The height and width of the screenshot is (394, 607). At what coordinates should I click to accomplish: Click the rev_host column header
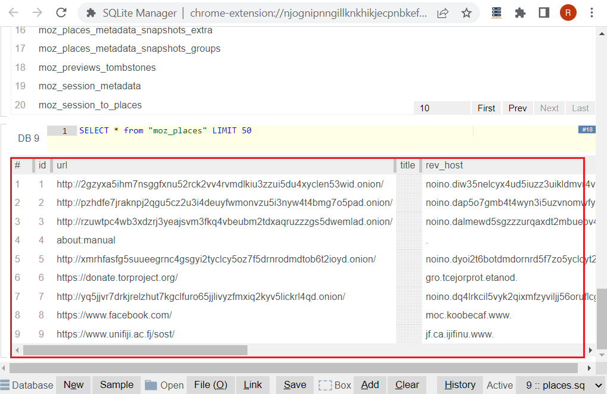pyautogui.click(x=444, y=165)
